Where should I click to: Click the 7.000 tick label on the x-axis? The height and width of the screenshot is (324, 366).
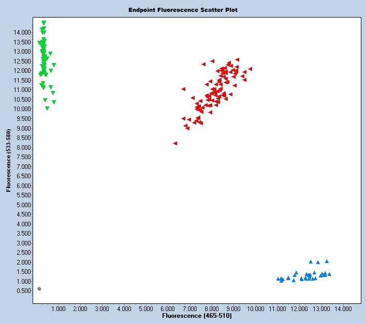189,308
